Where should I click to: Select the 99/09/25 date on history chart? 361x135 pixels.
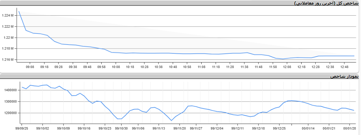(x=22, y=128)
